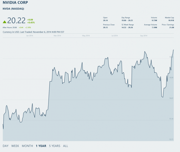Click the After Hours 20.66 quote
The height and width of the screenshot is (152, 180).
point(10,28)
